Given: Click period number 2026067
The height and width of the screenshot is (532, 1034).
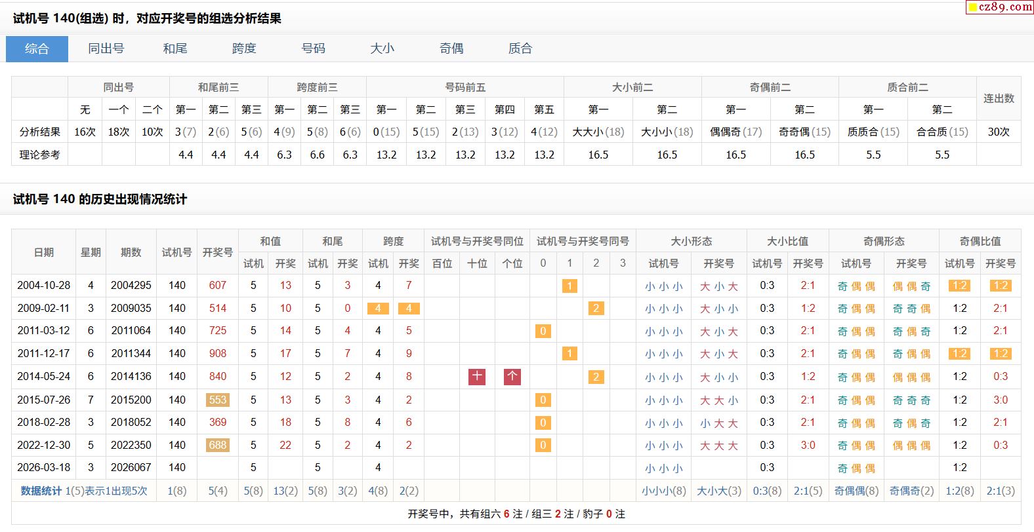Looking at the screenshot, I should pos(131,468).
